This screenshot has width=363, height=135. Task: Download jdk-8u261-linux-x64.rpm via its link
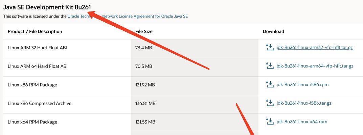[302, 122]
